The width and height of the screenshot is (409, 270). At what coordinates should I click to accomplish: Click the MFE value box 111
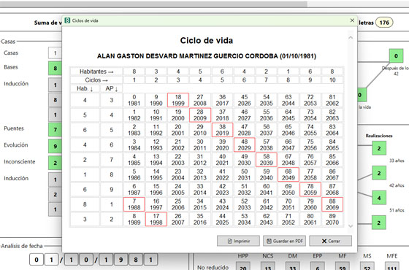pyautogui.click(x=392, y=266)
